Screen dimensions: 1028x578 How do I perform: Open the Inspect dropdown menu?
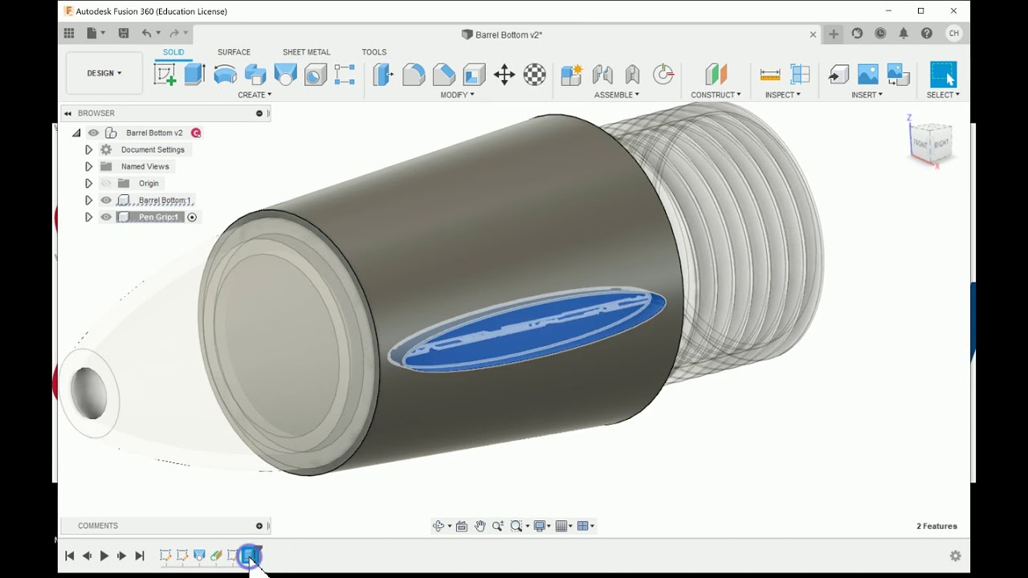pyautogui.click(x=782, y=95)
